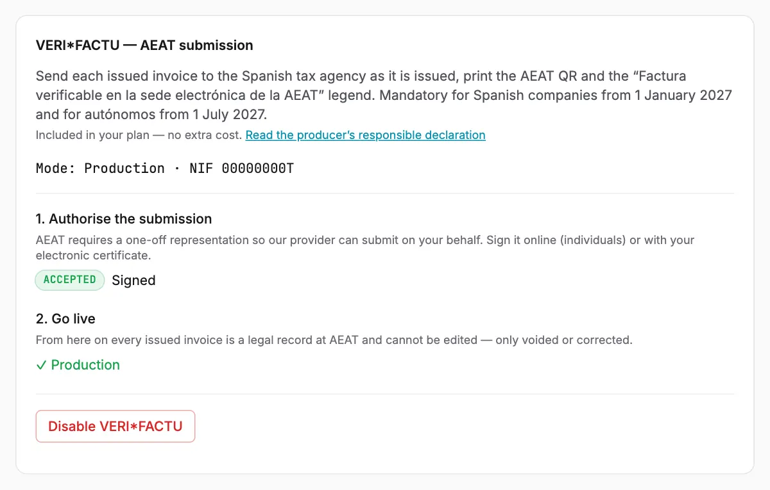Click the Disable VERI*FACTU button
770x490 pixels.
tap(116, 427)
